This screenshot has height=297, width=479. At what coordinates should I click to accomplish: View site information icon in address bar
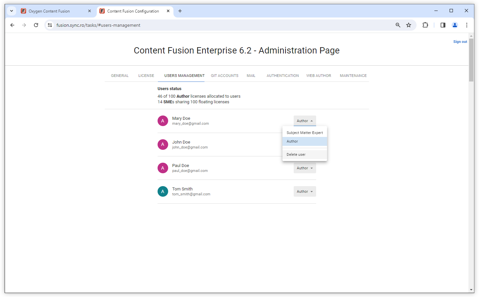(x=50, y=25)
